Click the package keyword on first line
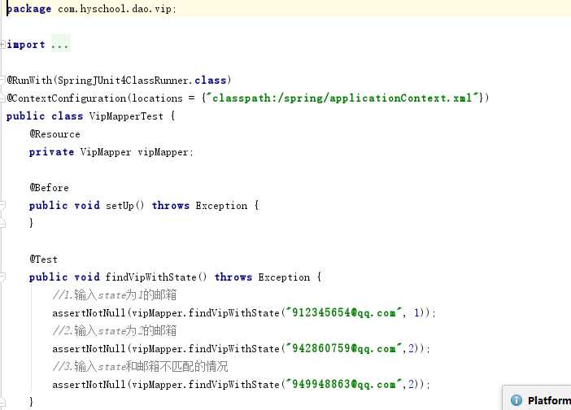Image resolution: width=571 pixels, height=410 pixels. click(28, 9)
